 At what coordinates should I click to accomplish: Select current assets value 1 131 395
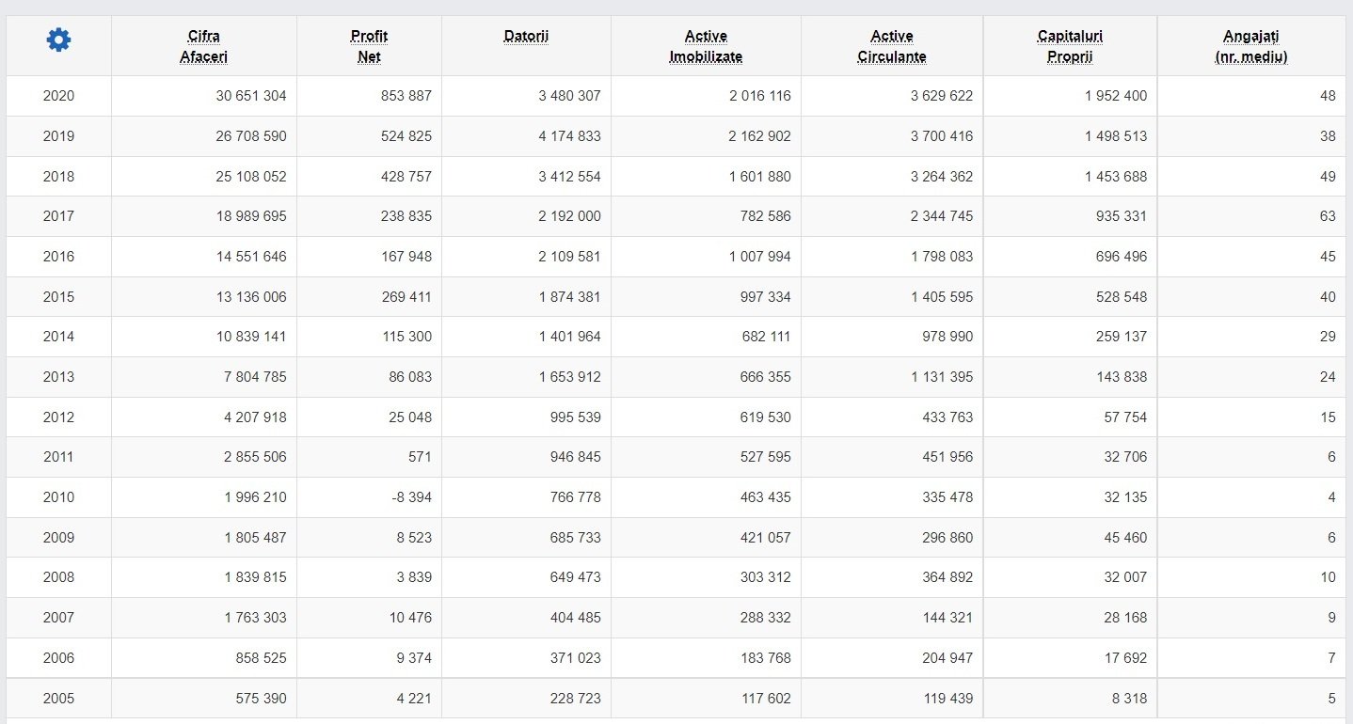(942, 377)
